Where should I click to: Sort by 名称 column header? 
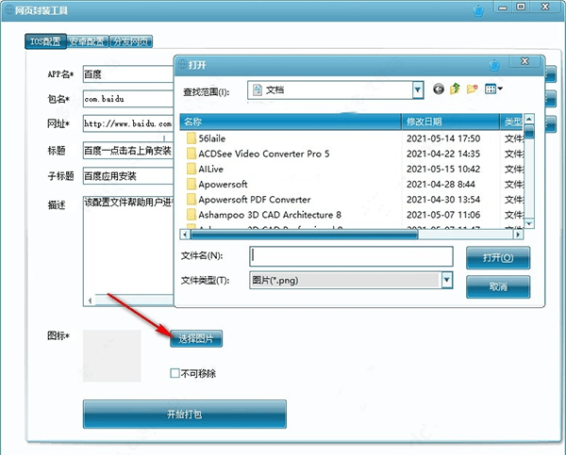pos(291,122)
